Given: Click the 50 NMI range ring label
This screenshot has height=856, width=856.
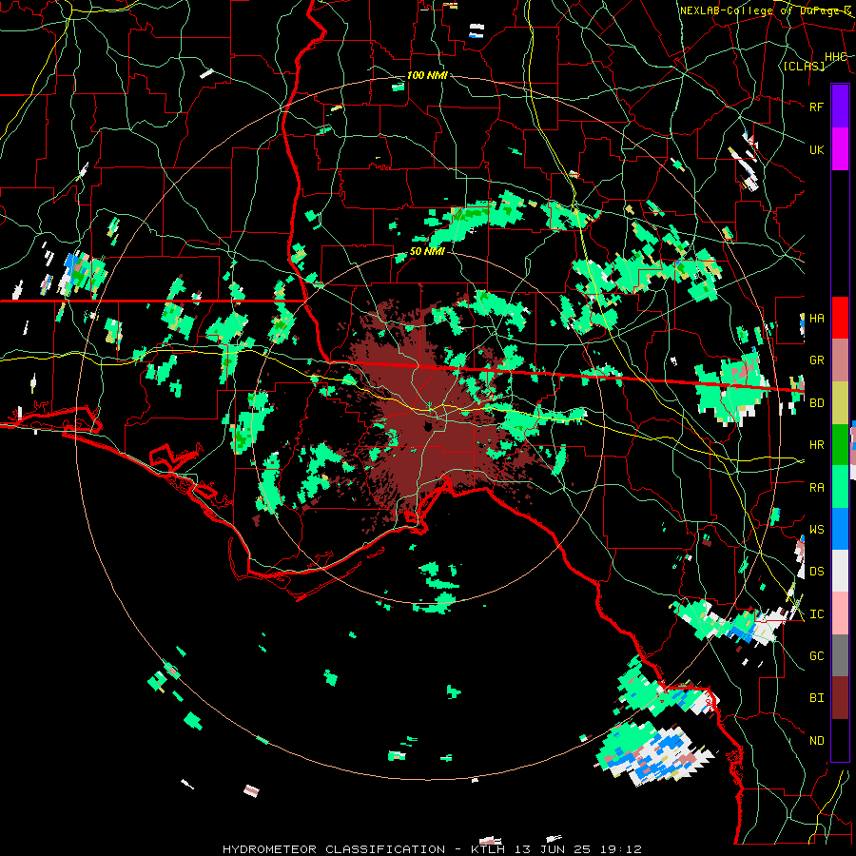Looking at the screenshot, I should [427, 251].
